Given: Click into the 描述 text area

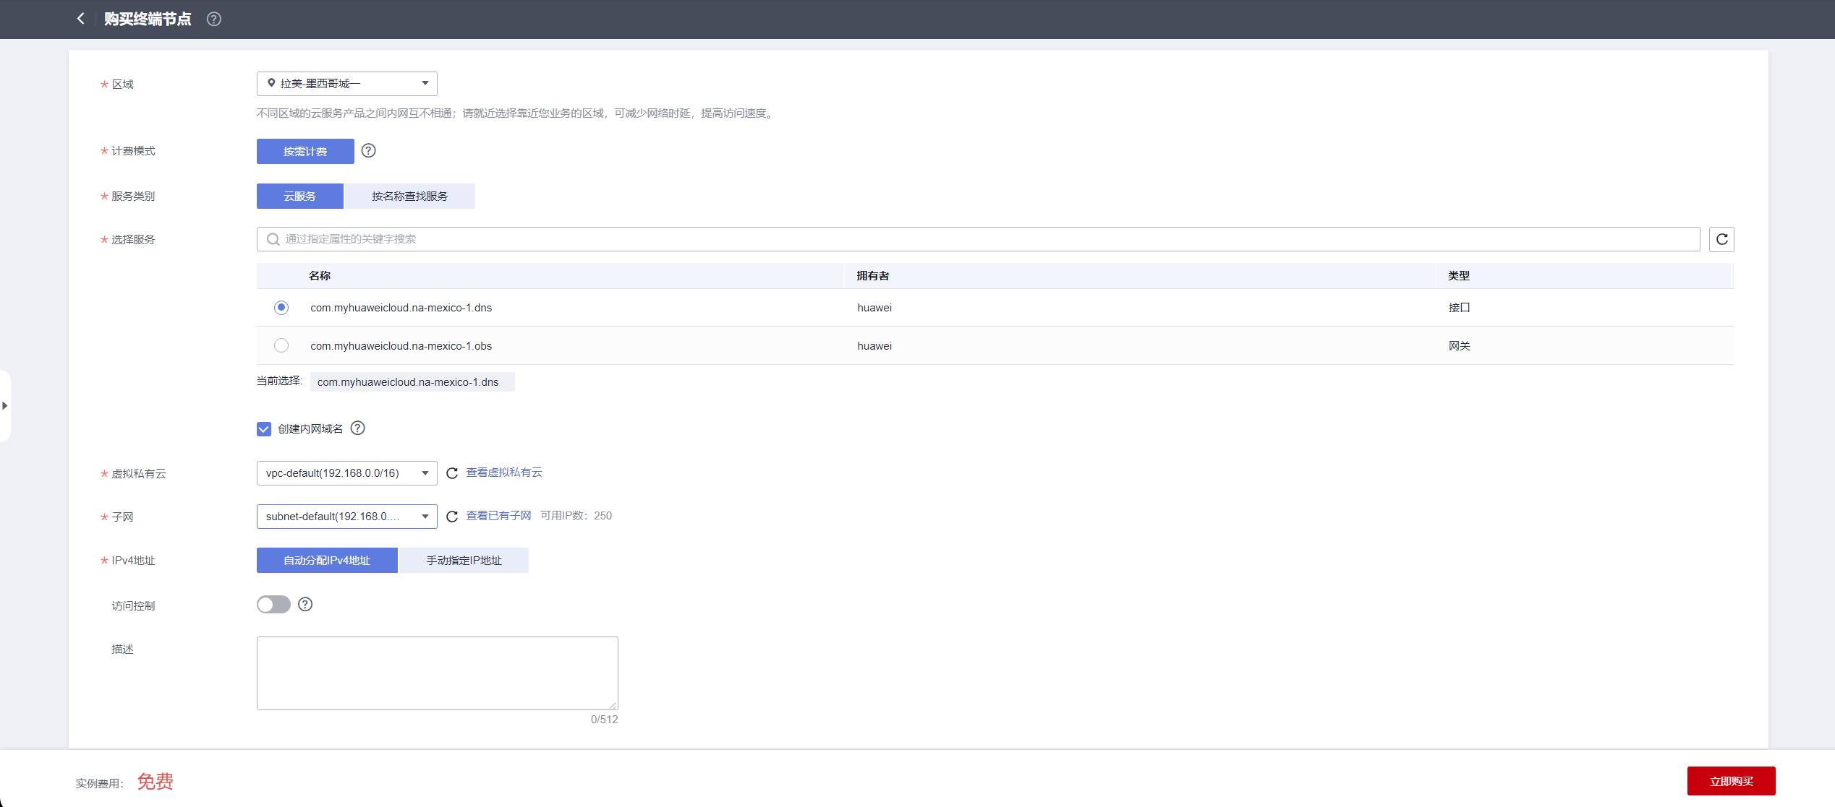Looking at the screenshot, I should coord(438,673).
